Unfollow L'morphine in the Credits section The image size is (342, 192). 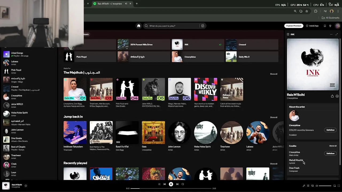click(331, 153)
